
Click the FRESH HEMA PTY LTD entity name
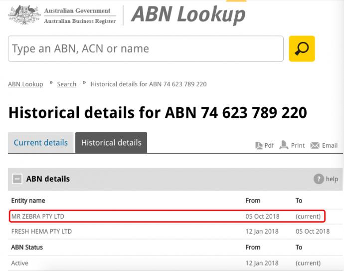[41, 231]
